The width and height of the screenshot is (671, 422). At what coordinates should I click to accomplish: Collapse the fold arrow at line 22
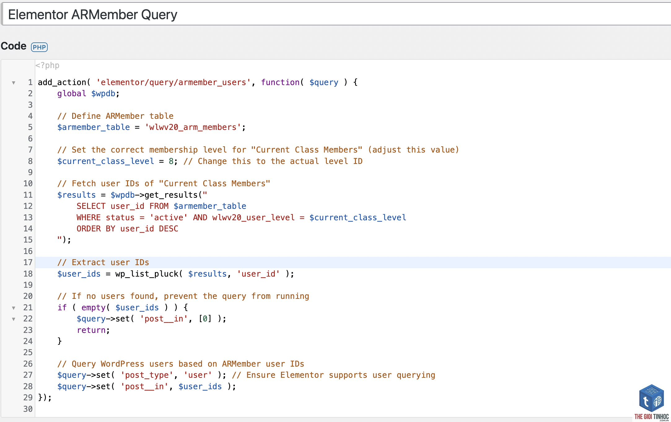click(14, 319)
